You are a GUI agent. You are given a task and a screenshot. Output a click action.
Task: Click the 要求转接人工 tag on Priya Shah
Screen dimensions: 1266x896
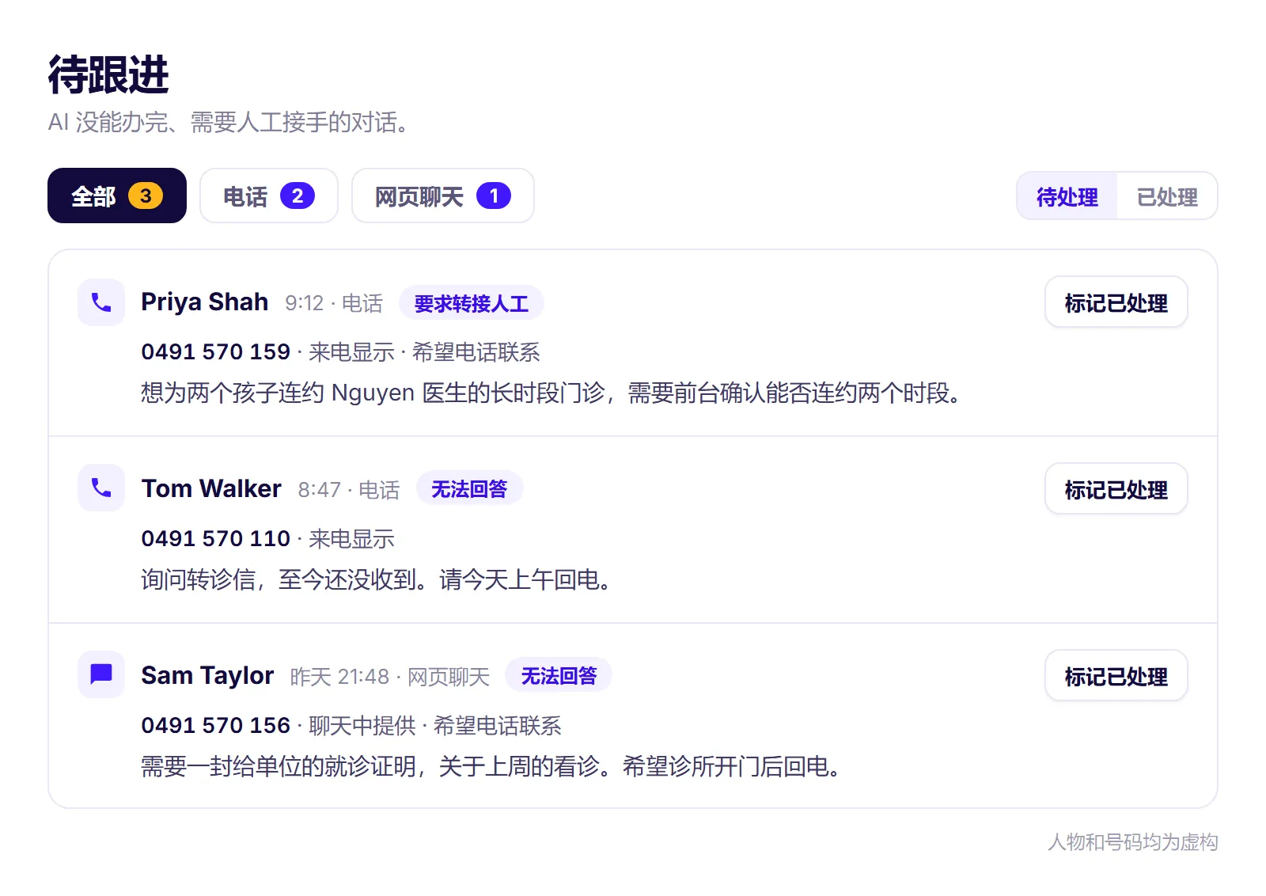[x=471, y=303]
